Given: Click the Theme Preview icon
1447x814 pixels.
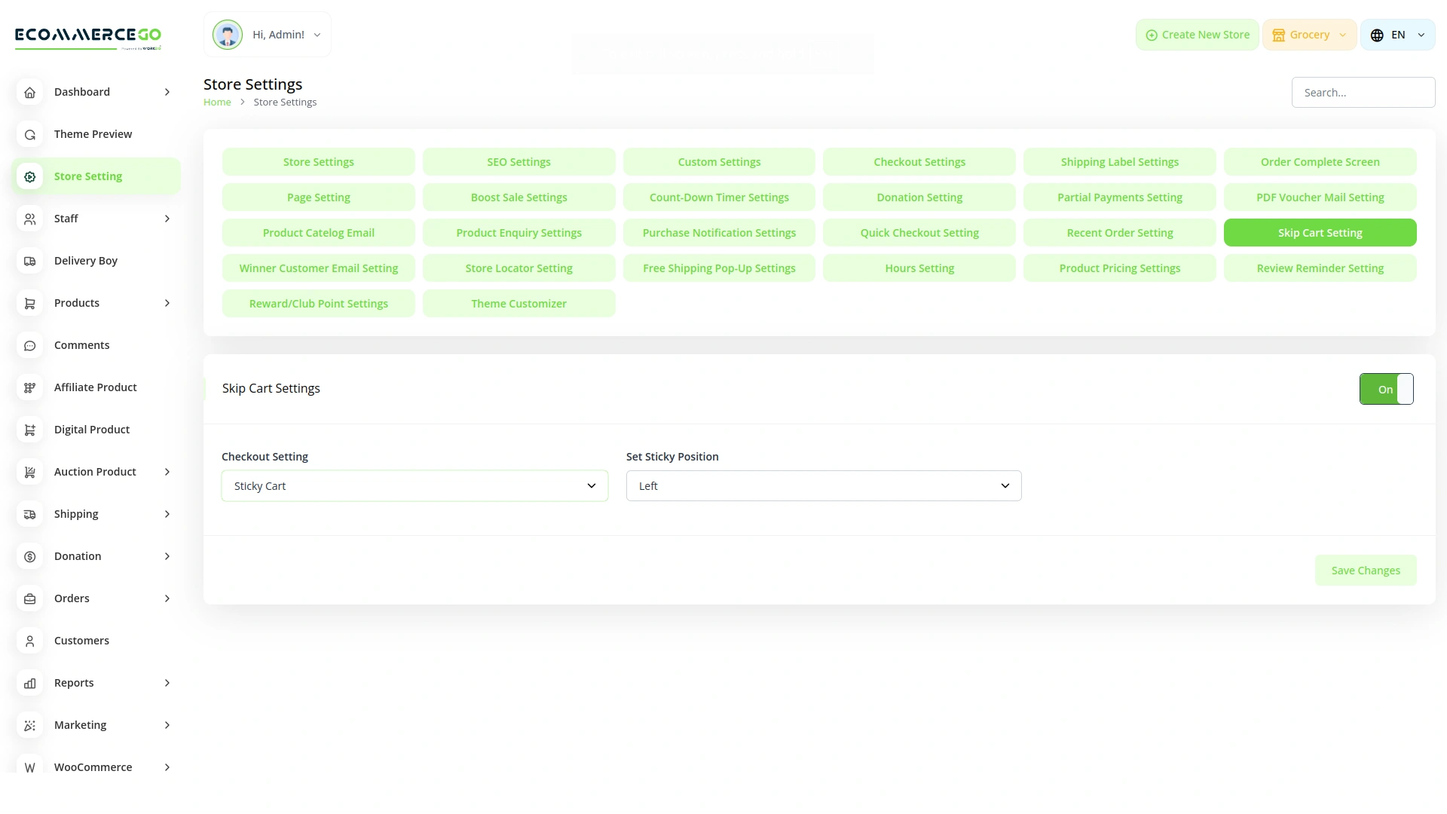Looking at the screenshot, I should 29,134.
